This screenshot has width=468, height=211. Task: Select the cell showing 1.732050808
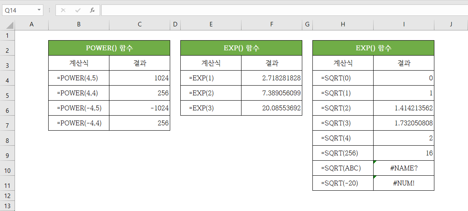click(404, 123)
